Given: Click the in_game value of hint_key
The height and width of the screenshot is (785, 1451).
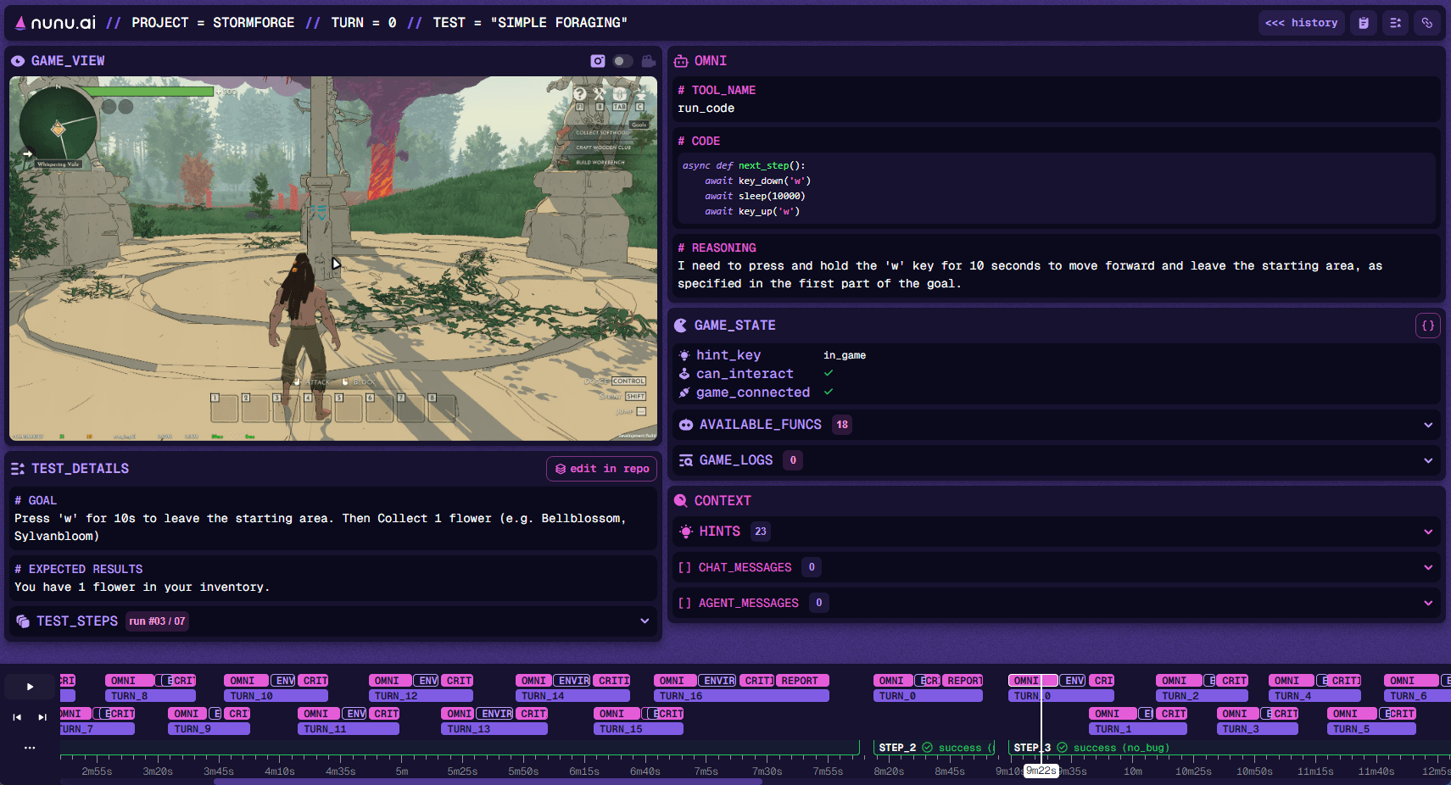Looking at the screenshot, I should point(845,355).
